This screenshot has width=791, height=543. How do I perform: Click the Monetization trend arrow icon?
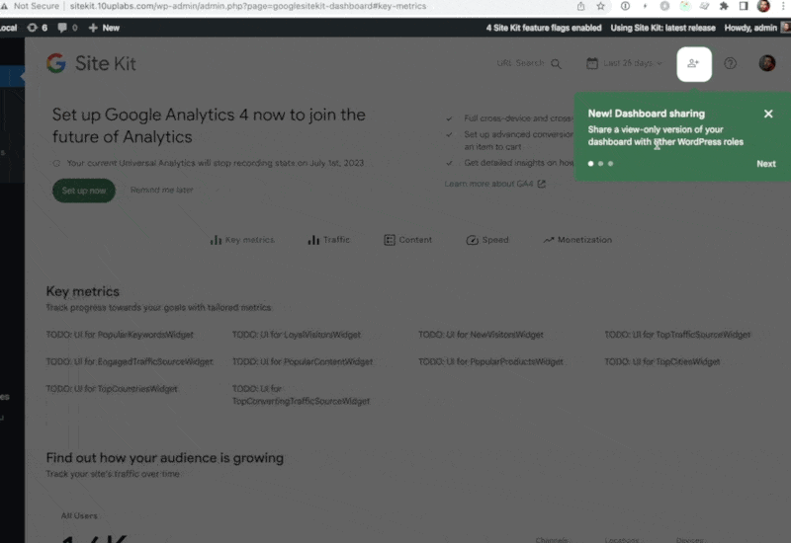pyautogui.click(x=549, y=240)
